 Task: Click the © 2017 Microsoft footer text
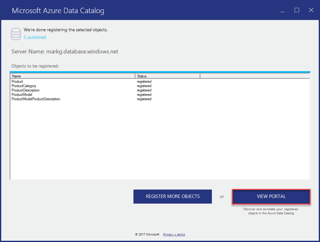coord(147,234)
